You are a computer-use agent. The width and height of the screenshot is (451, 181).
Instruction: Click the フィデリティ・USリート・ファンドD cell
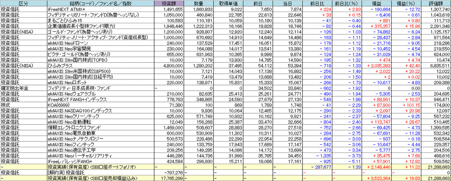tap(100, 14)
